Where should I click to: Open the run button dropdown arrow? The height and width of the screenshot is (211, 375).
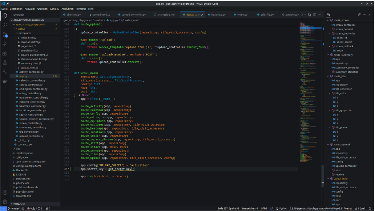pyautogui.click(x=305, y=15)
